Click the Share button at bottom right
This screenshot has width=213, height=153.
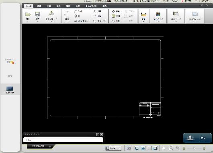[x=197, y=138]
